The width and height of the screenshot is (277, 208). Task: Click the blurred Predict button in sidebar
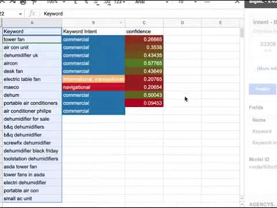[263, 89]
